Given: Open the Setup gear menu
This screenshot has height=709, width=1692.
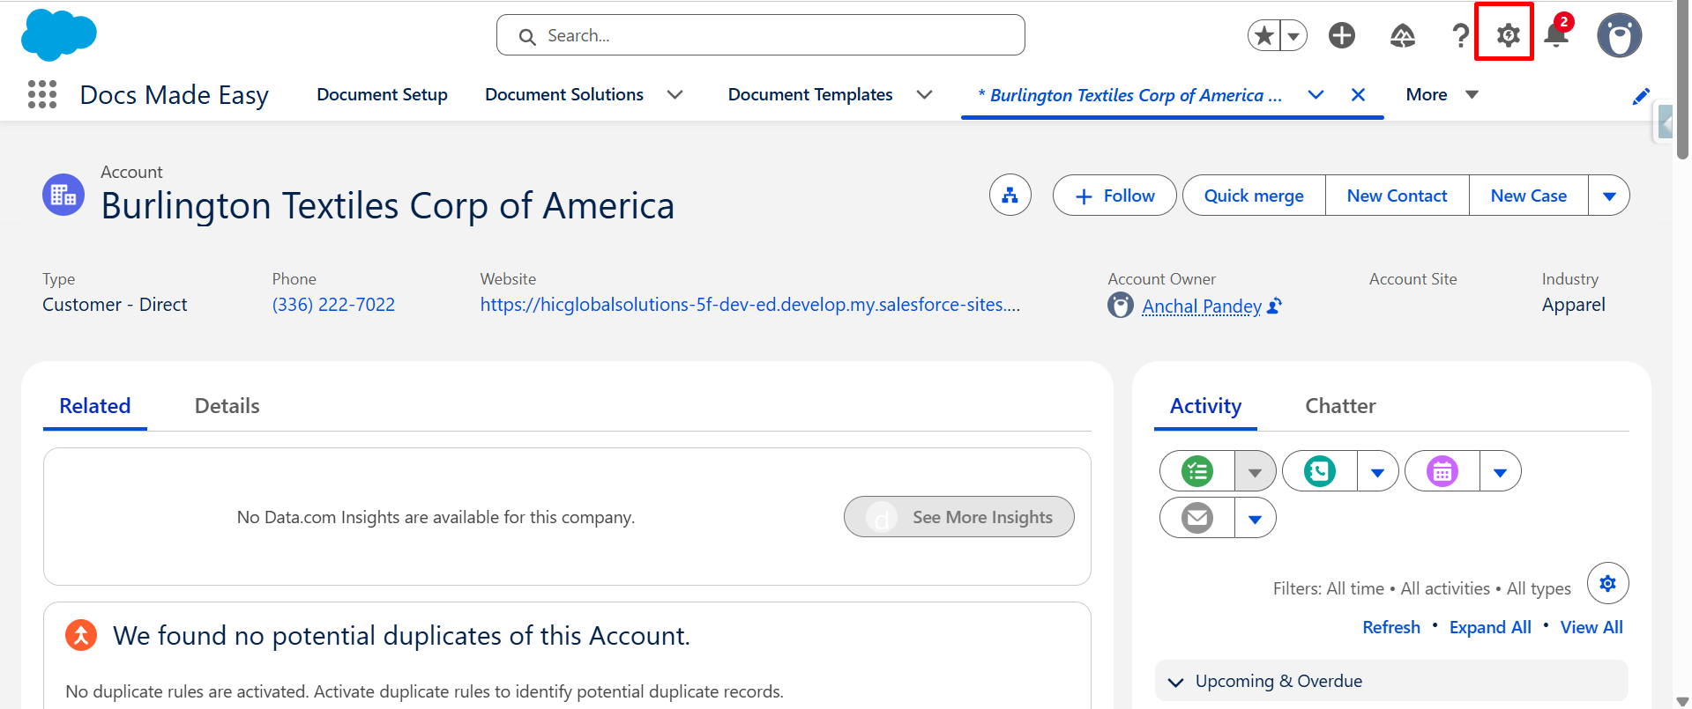Looking at the screenshot, I should click(x=1508, y=35).
